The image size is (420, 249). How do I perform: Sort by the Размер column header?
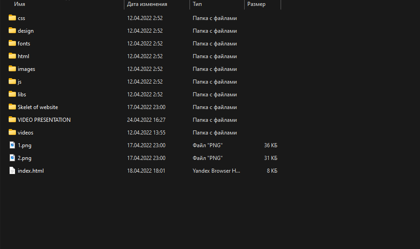coord(256,4)
